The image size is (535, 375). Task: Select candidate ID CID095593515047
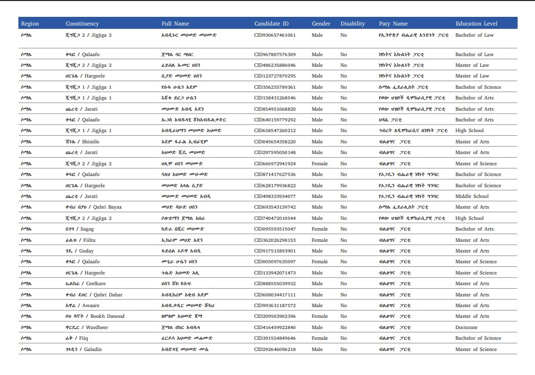[x=275, y=229]
